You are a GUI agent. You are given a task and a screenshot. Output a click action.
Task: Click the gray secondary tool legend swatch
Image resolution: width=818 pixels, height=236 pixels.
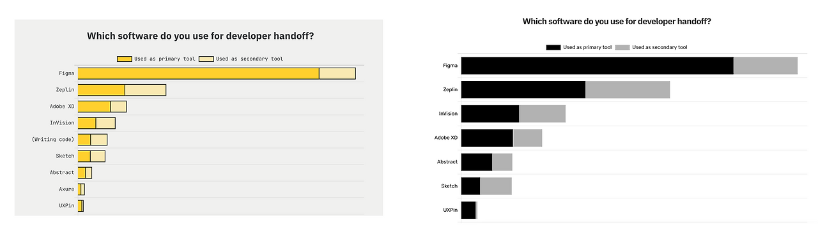pyautogui.click(x=622, y=47)
